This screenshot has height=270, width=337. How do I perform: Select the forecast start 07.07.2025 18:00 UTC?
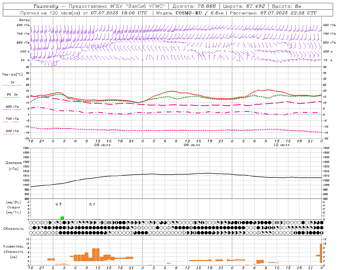(x=119, y=13)
